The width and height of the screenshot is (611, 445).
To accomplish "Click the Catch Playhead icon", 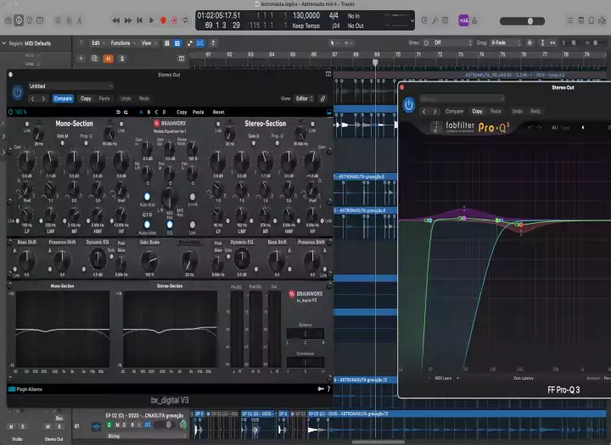I will (213, 43).
